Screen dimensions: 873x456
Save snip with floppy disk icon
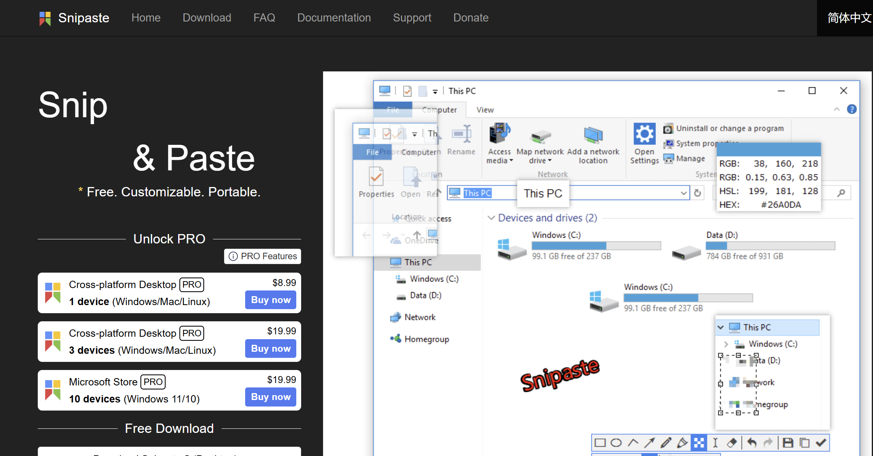click(x=788, y=443)
